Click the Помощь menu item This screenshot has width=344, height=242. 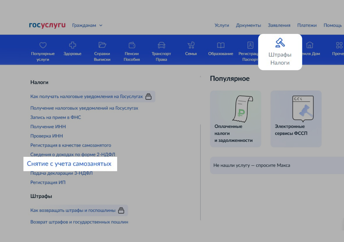333,25
